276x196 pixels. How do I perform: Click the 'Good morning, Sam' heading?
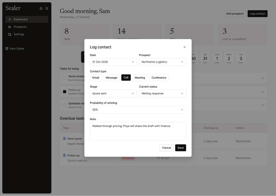(x=85, y=11)
